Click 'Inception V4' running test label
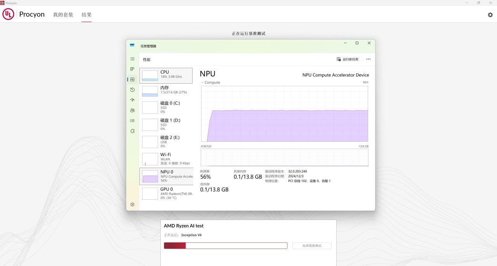497x266 pixels. 191,235
